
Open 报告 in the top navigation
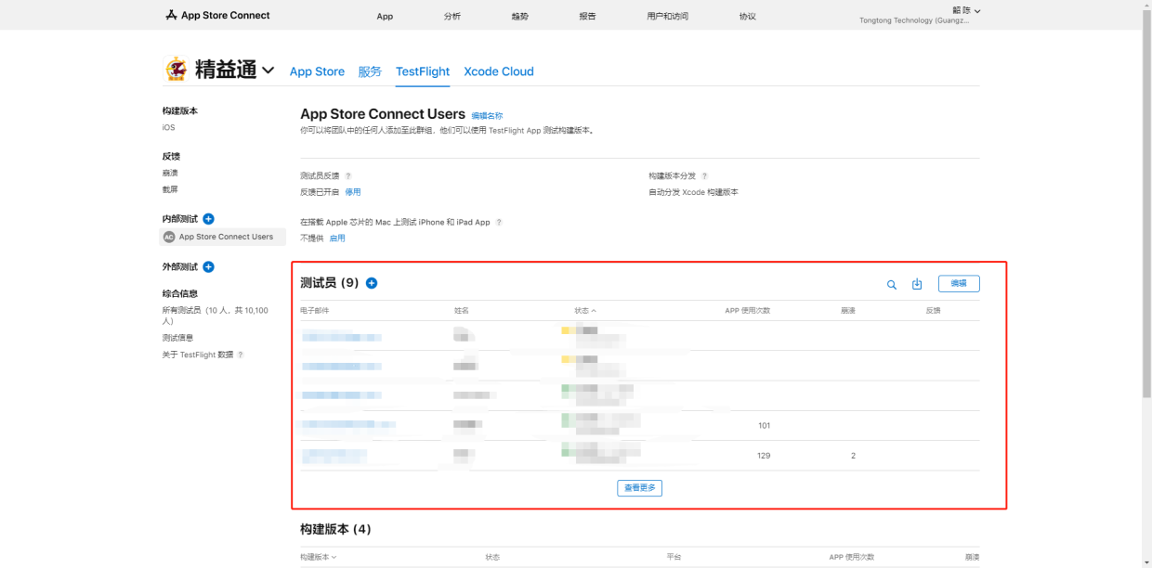tap(587, 17)
